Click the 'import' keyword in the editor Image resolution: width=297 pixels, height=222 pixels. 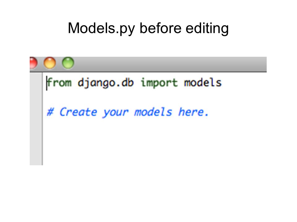point(159,83)
